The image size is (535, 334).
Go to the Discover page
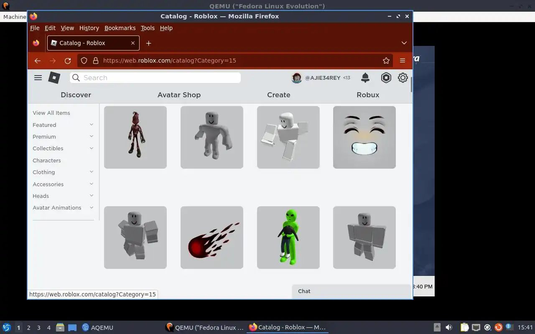coord(76,95)
